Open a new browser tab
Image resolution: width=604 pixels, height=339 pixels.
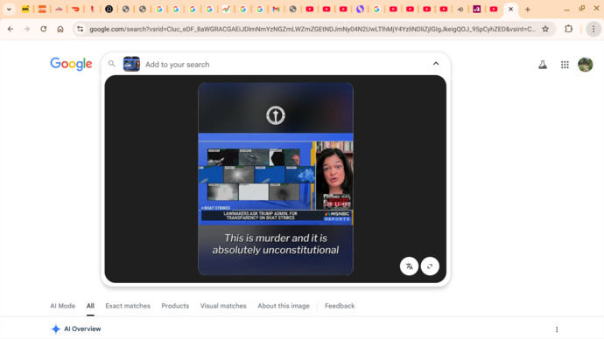pyautogui.click(x=528, y=10)
